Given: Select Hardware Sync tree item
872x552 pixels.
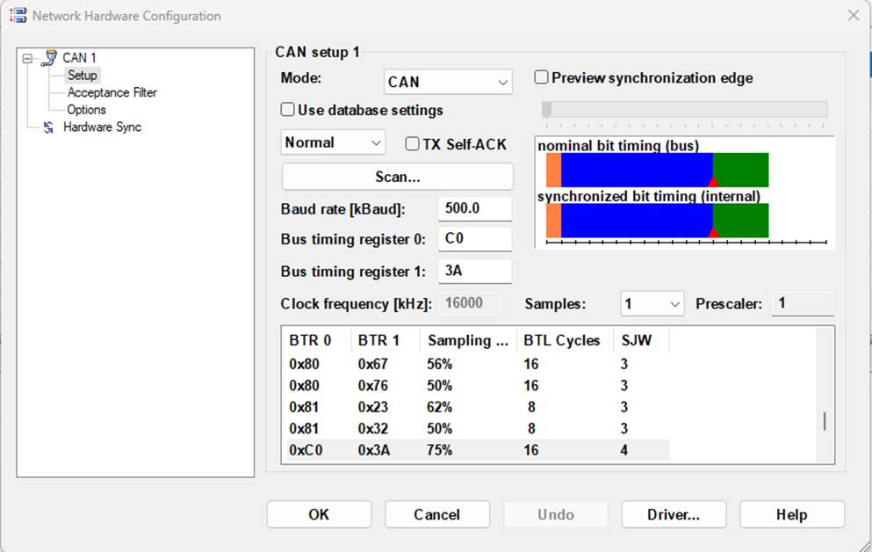Looking at the screenshot, I should click(103, 127).
